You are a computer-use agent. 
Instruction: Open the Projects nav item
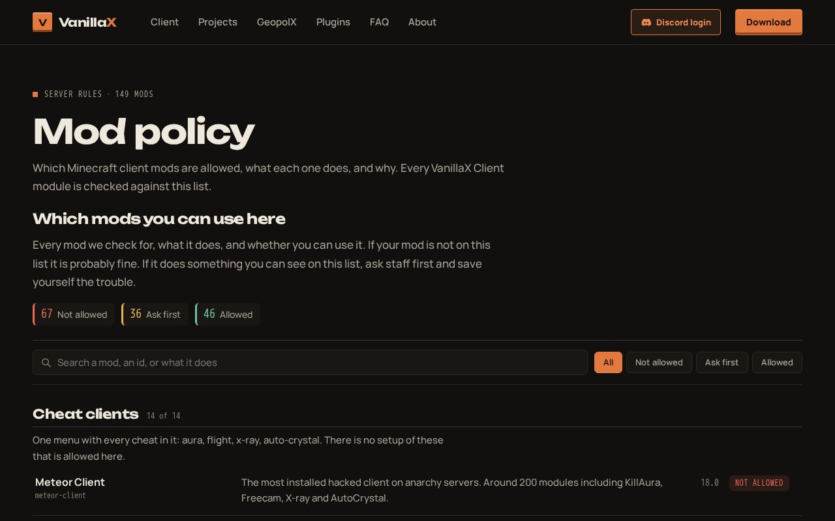[218, 22]
